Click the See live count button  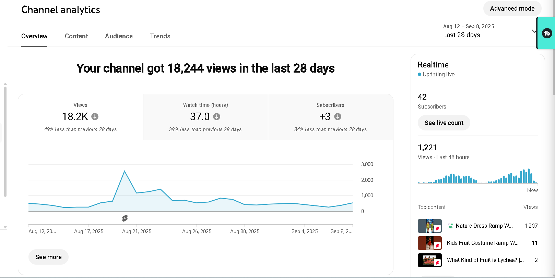(x=444, y=123)
